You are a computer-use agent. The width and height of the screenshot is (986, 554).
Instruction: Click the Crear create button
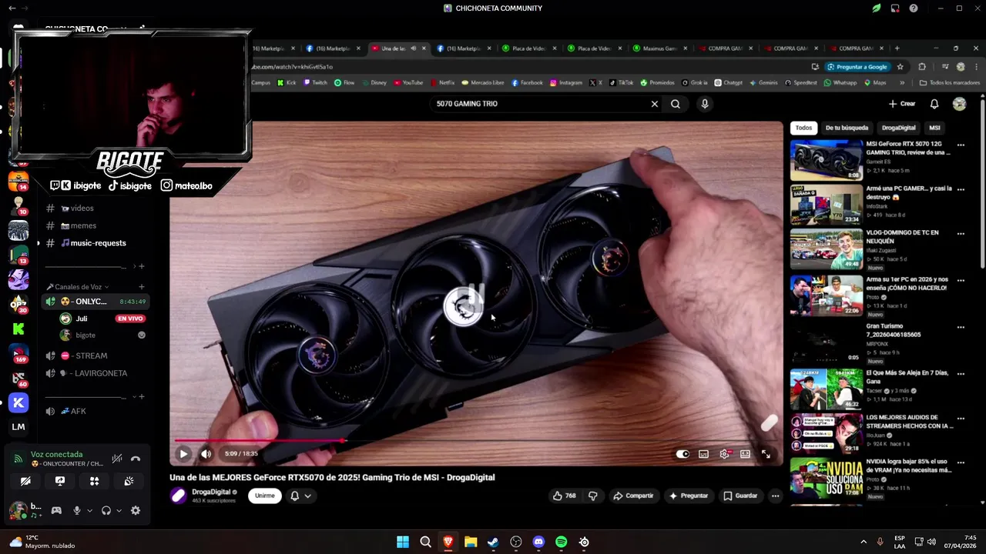point(902,104)
